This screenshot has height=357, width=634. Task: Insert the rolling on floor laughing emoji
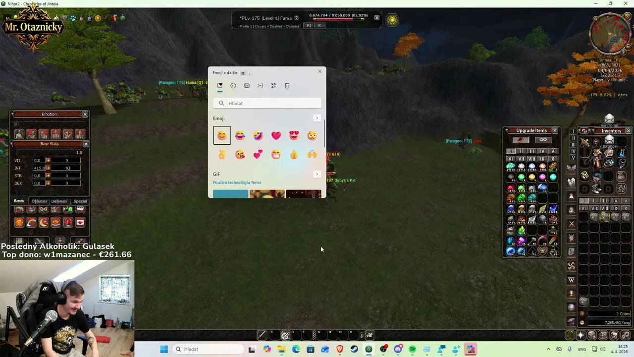coord(258,135)
